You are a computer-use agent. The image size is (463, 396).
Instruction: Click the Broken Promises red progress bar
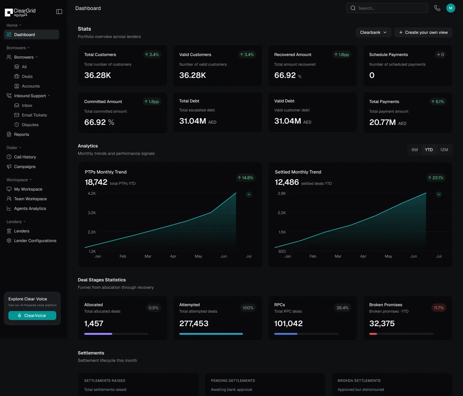point(373,334)
